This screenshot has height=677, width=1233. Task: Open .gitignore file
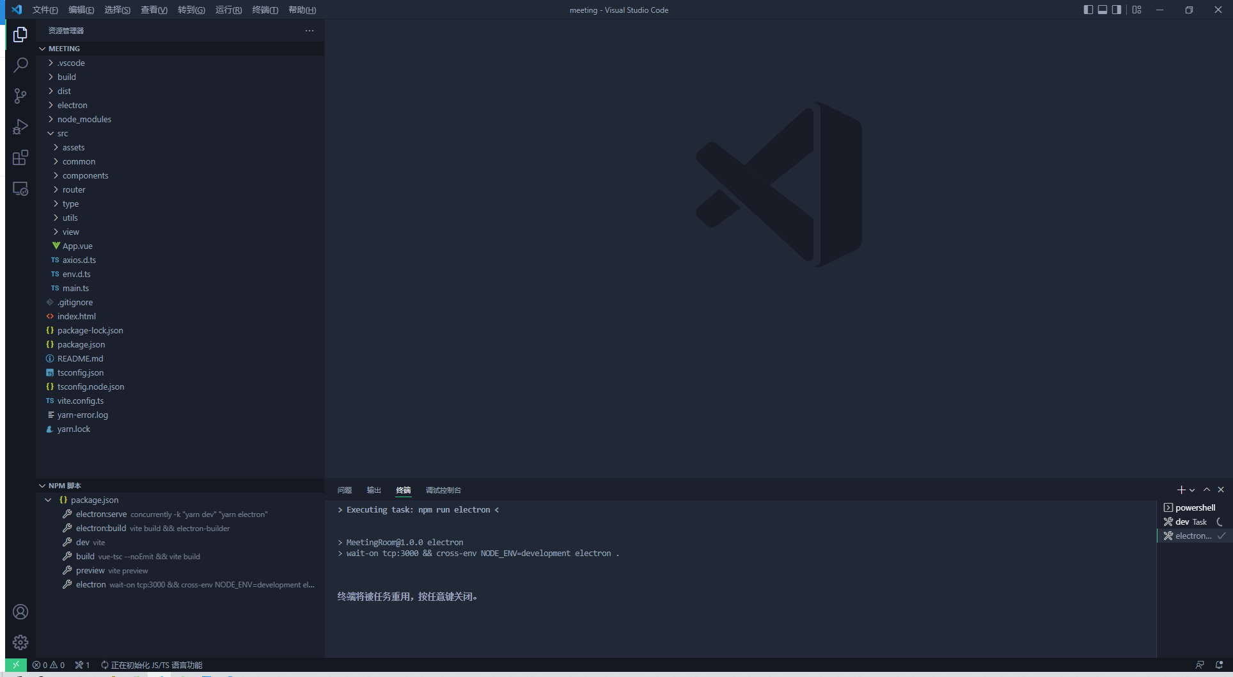[180, 302]
